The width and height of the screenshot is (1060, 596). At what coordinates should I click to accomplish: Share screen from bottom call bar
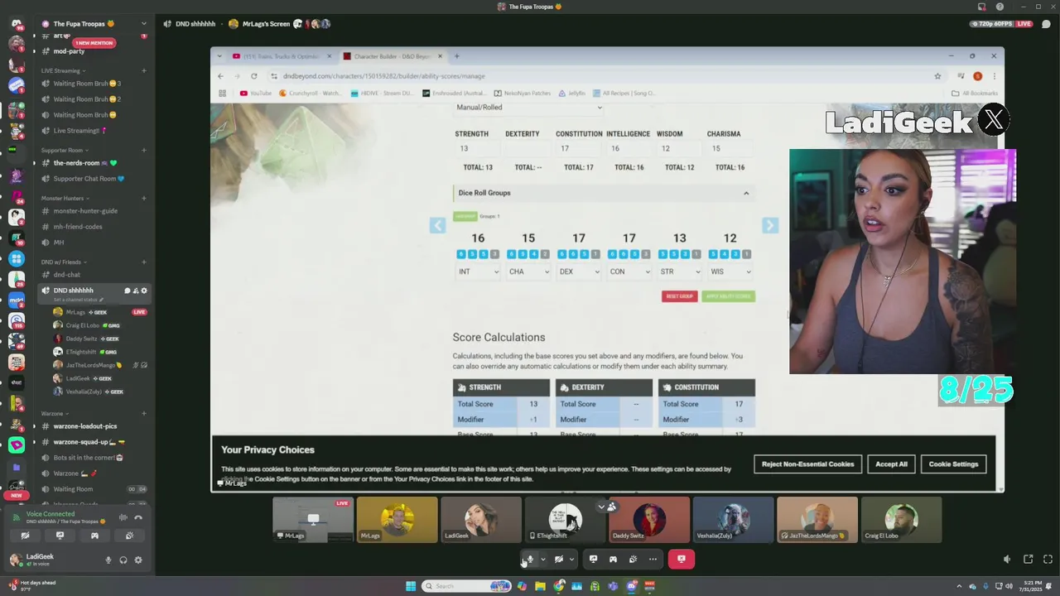593,560
